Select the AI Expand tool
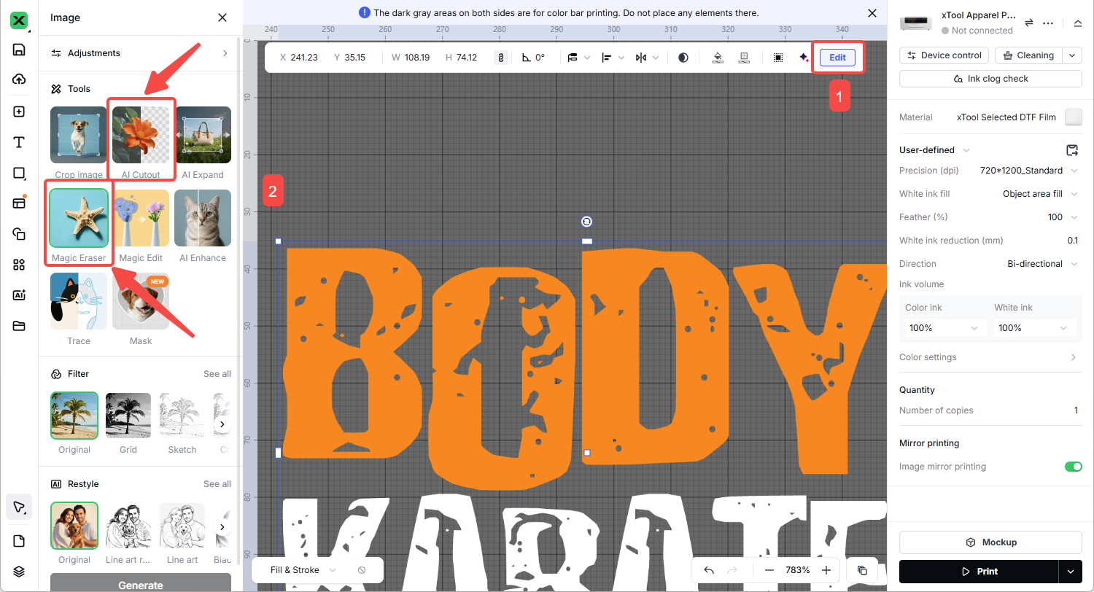Screen dimensions: 1094x592 203,141
